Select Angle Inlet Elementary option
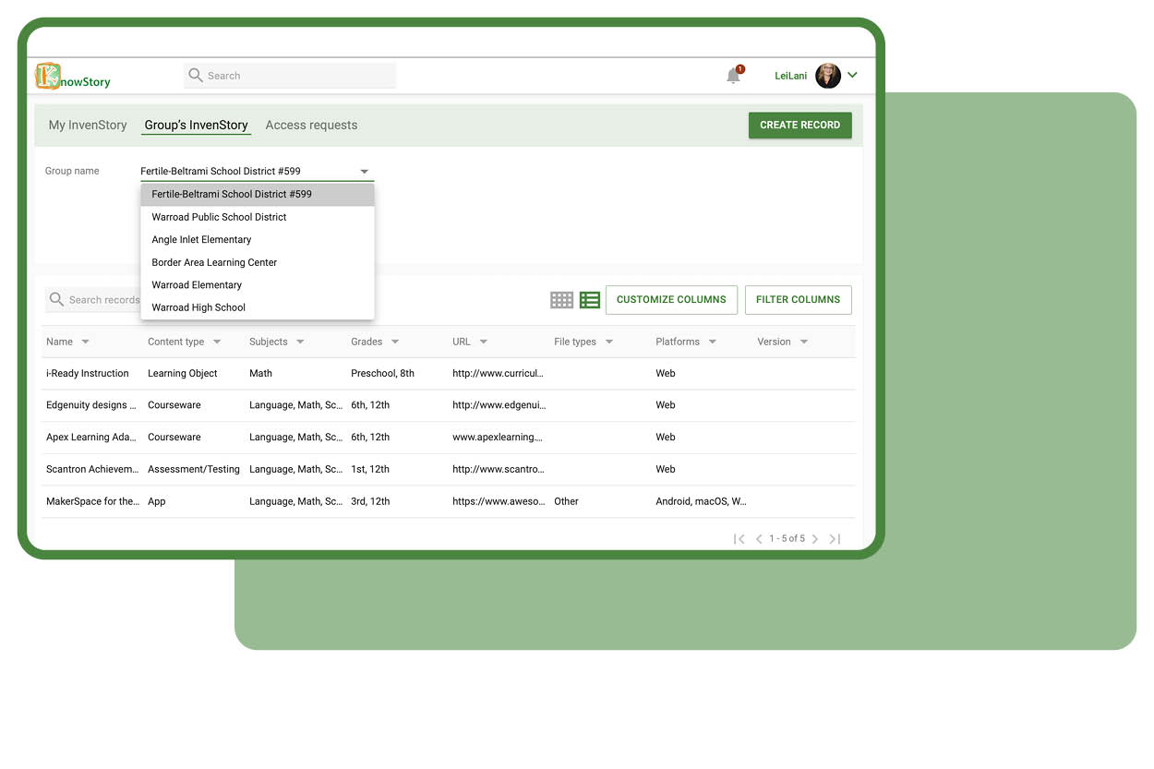 [258, 239]
